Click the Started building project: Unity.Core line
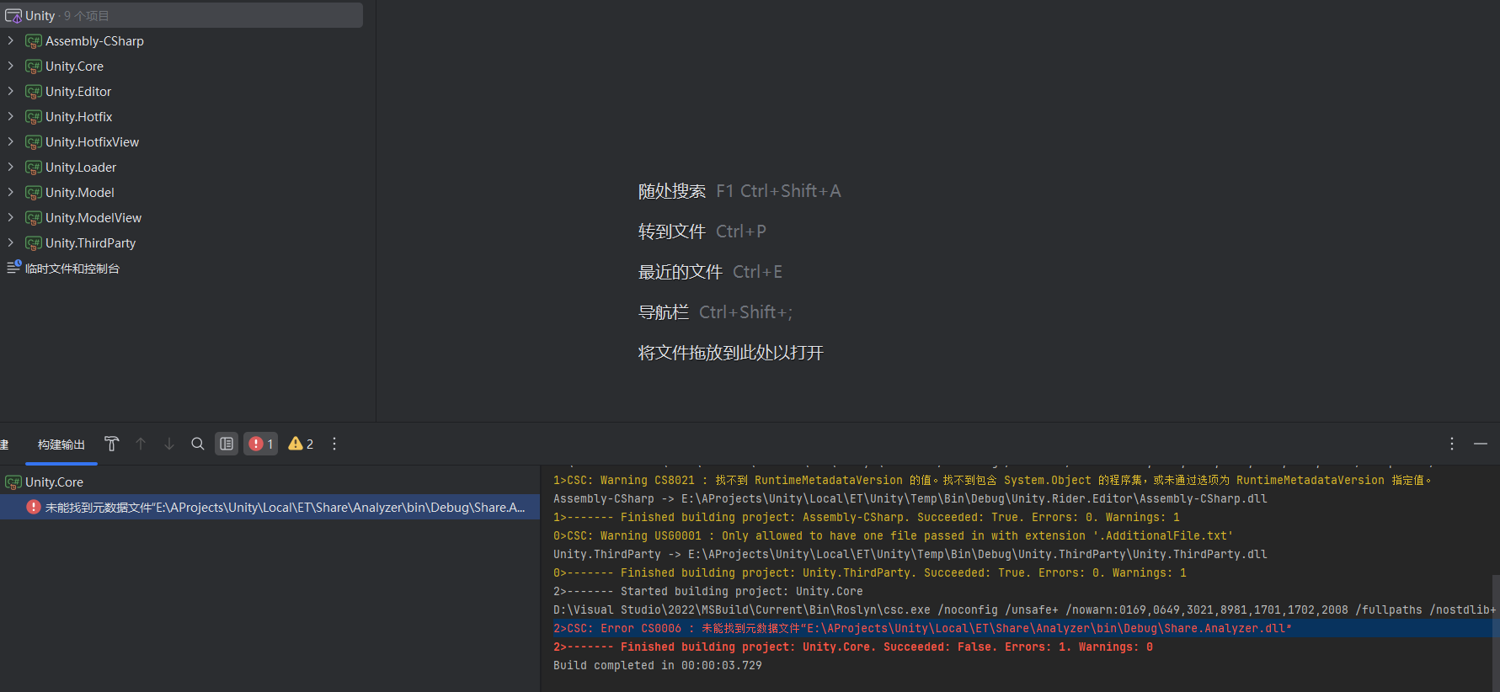The image size is (1500, 692). [x=708, y=592]
